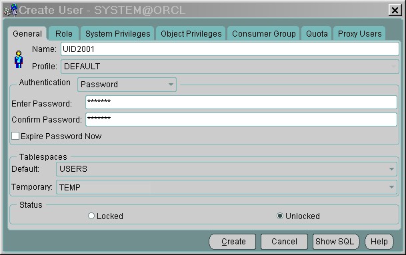This screenshot has height=255, width=406.
Task: Click the Expire Password Now label text
Action: pyautogui.click(x=61, y=136)
